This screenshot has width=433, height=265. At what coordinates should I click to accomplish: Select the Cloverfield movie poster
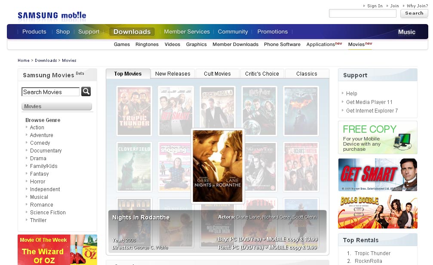(134, 167)
